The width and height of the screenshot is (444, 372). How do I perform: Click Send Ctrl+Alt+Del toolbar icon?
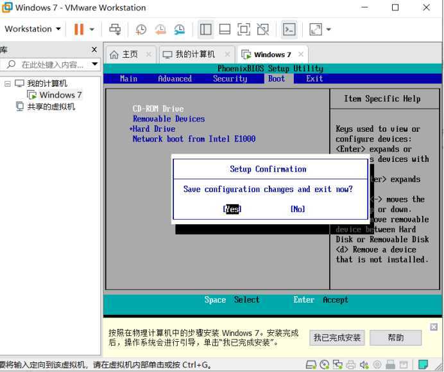click(x=115, y=29)
